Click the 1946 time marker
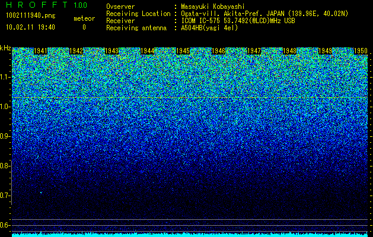 pos(219,51)
